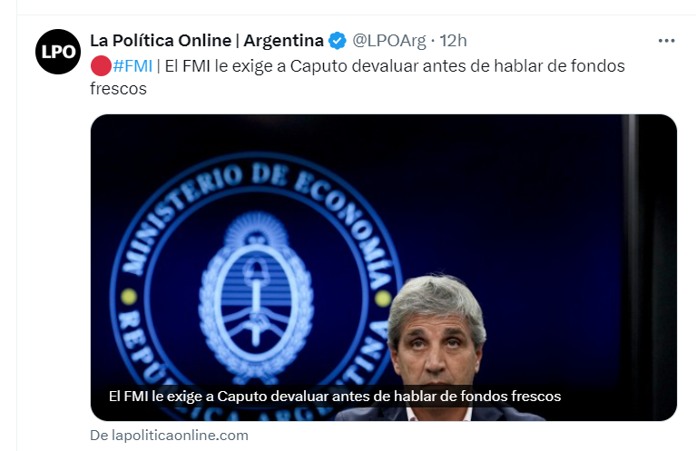696x451 pixels.
Task: Click the word frescos in tweet text
Action: tap(119, 89)
